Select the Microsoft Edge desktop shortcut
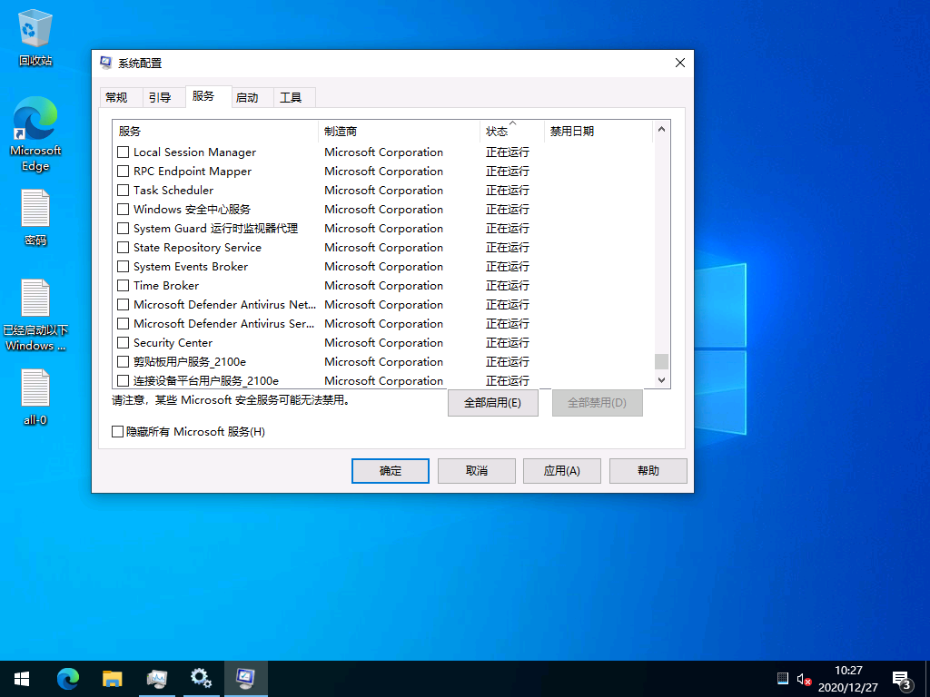930x697 pixels. 35,134
